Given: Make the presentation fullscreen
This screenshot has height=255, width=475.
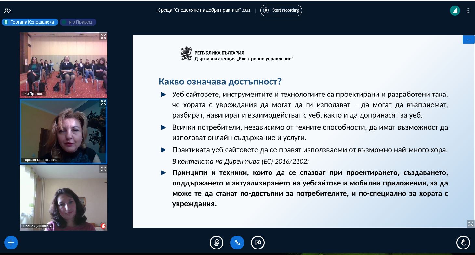Looking at the screenshot, I should 471,223.
